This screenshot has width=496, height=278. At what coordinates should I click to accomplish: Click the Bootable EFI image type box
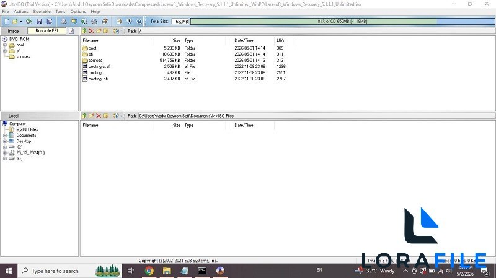(x=47, y=31)
